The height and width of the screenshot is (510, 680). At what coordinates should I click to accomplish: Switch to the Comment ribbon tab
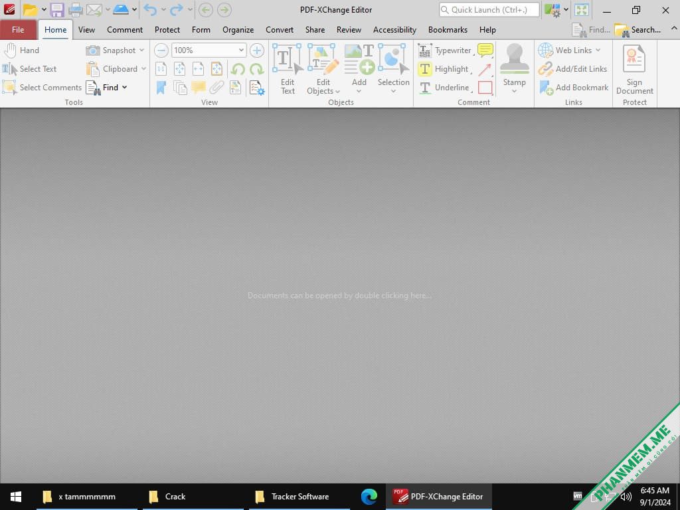pyautogui.click(x=125, y=29)
